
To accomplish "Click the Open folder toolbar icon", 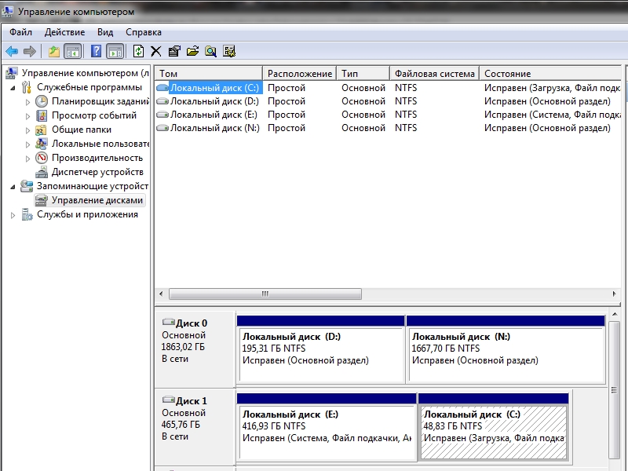I will 192,51.
